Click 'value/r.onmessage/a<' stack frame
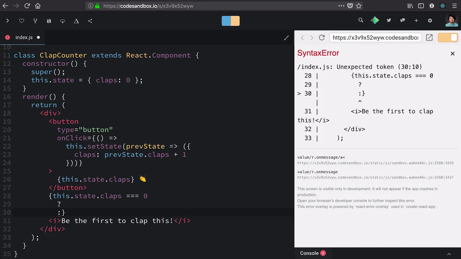 click(x=321, y=157)
